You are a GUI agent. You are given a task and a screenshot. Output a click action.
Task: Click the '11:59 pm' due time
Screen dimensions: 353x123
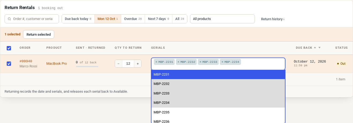(x=300, y=65)
